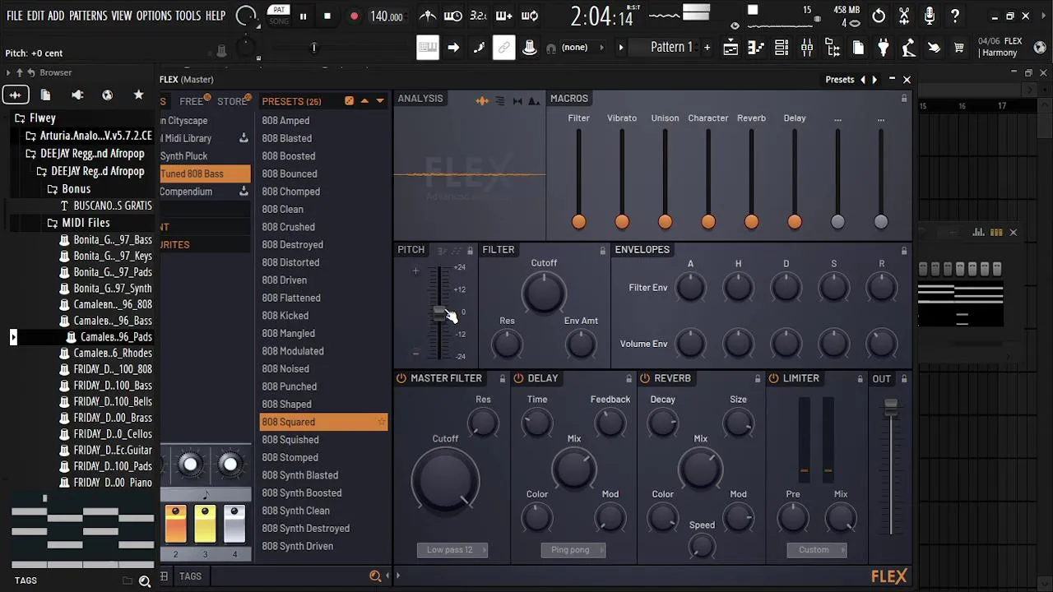
Task: Select the mountain spectrum analysis icon
Action: pos(534,100)
